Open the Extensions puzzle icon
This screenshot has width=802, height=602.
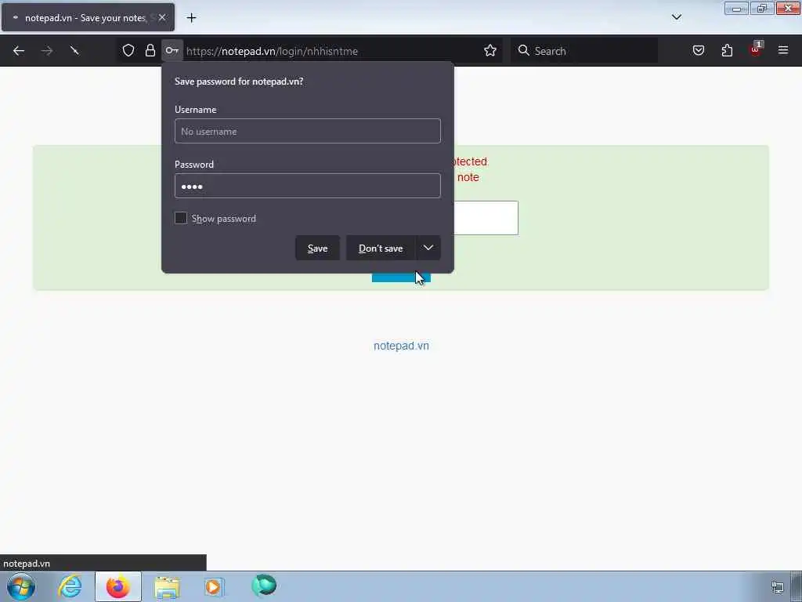(x=727, y=51)
